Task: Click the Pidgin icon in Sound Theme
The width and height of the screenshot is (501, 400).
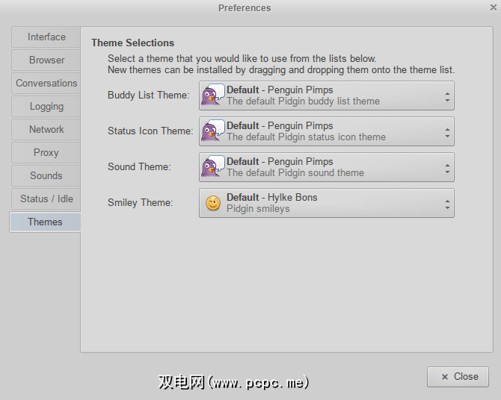Action: coord(212,166)
